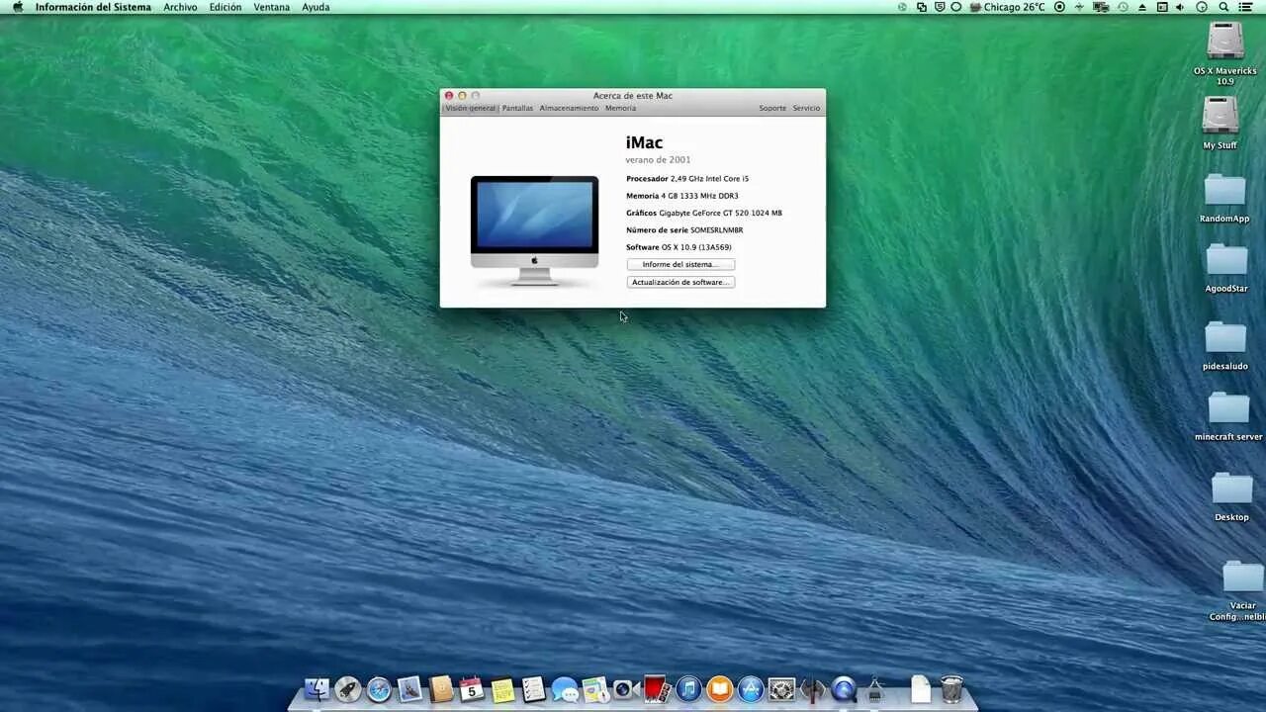Click the Software OS X 10.9 version text
Image resolution: width=1266 pixels, height=712 pixels.
point(678,247)
